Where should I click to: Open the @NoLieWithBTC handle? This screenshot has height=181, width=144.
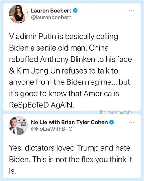tap(52, 129)
